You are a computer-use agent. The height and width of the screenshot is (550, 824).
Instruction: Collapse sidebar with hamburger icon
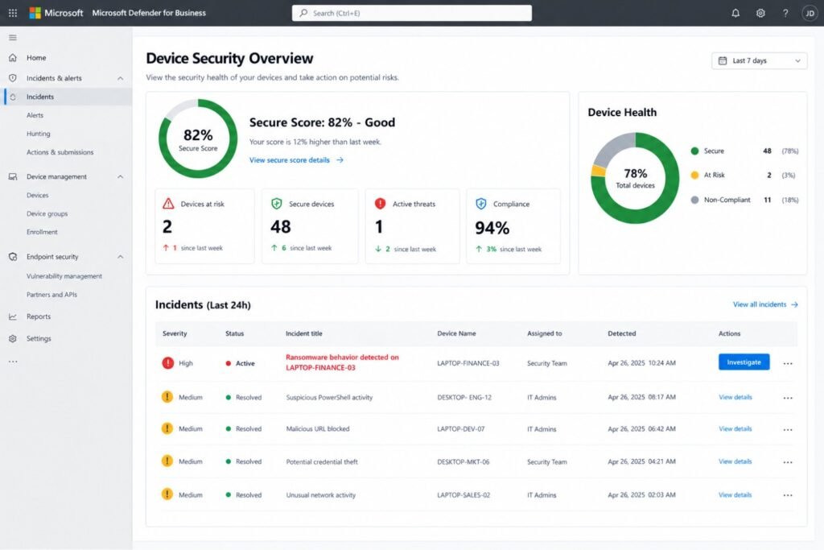[x=13, y=38]
